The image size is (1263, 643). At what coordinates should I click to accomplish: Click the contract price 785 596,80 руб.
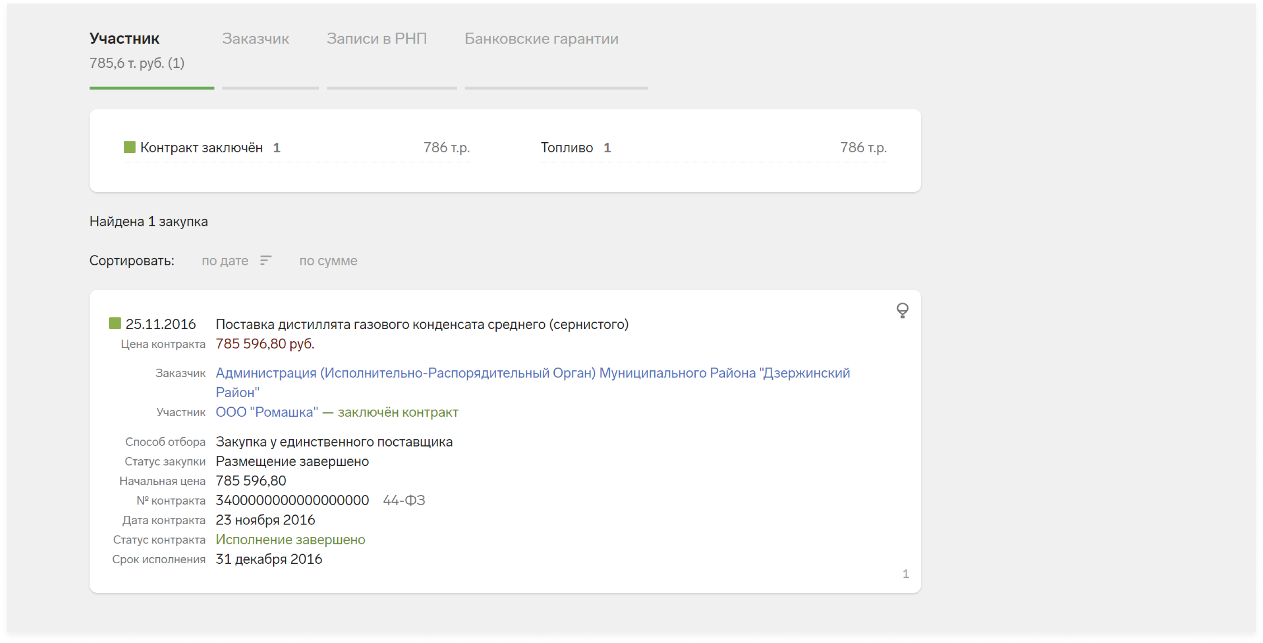pos(265,344)
